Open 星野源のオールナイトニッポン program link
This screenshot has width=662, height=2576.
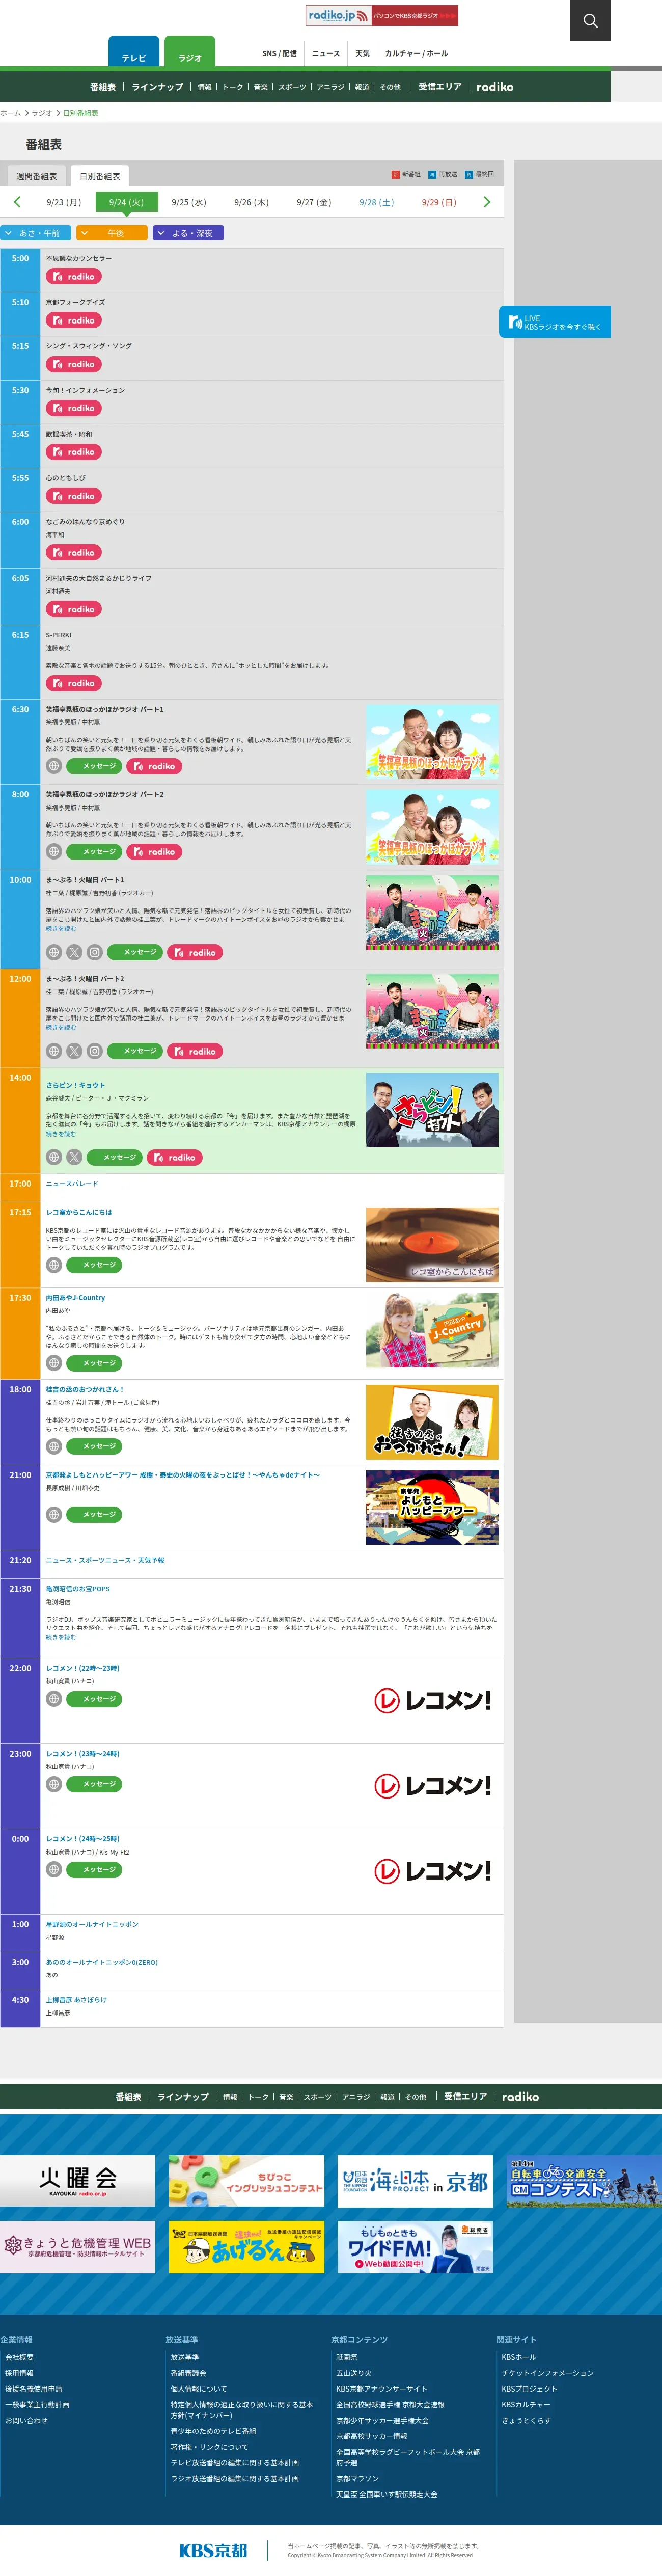coord(92,1924)
